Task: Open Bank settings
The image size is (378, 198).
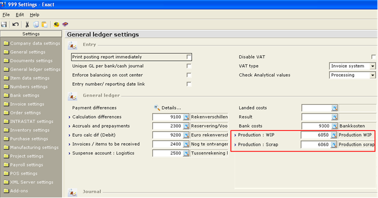Action: tap(22, 95)
